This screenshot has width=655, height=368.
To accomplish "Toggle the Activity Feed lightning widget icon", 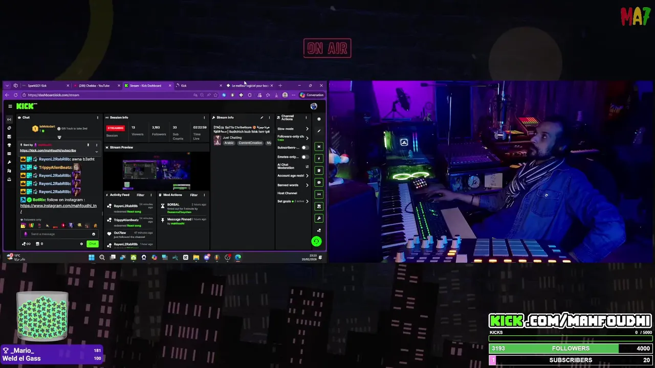I will (x=319, y=158).
